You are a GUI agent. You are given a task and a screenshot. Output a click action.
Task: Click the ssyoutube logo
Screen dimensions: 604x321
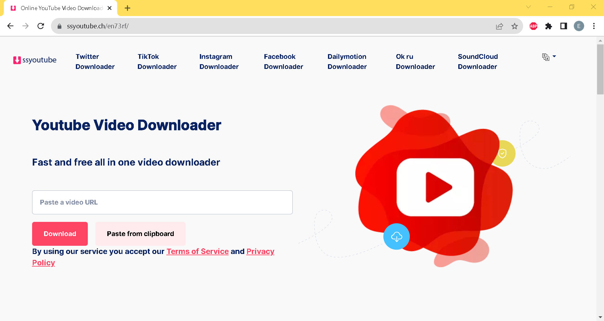[x=35, y=60]
